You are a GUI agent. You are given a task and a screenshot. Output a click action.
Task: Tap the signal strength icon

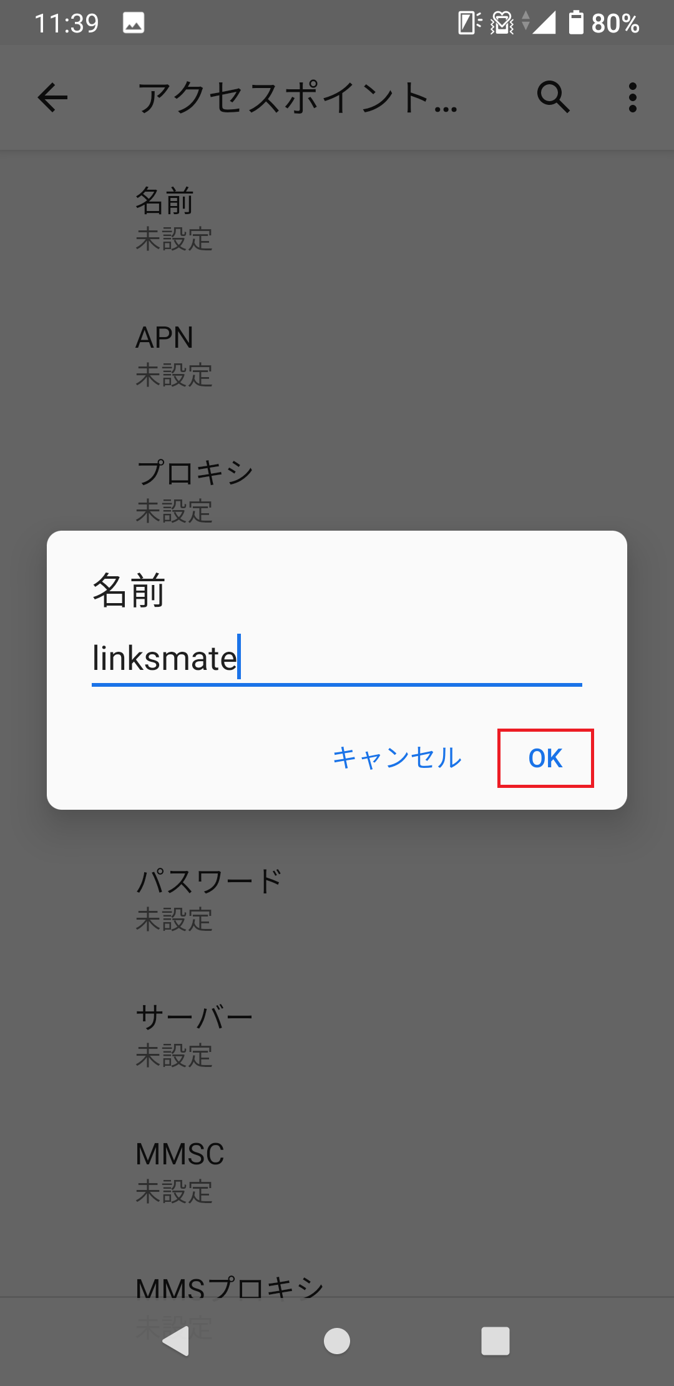click(544, 23)
